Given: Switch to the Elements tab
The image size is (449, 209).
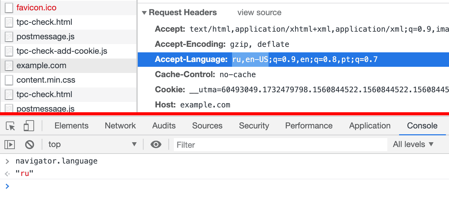Looking at the screenshot, I should pyautogui.click(x=71, y=126).
